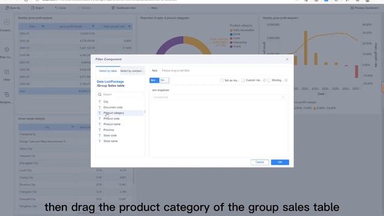This screenshot has width=384, height=216.
Task: Click the text-type icon beside Document code
Action: point(100,107)
